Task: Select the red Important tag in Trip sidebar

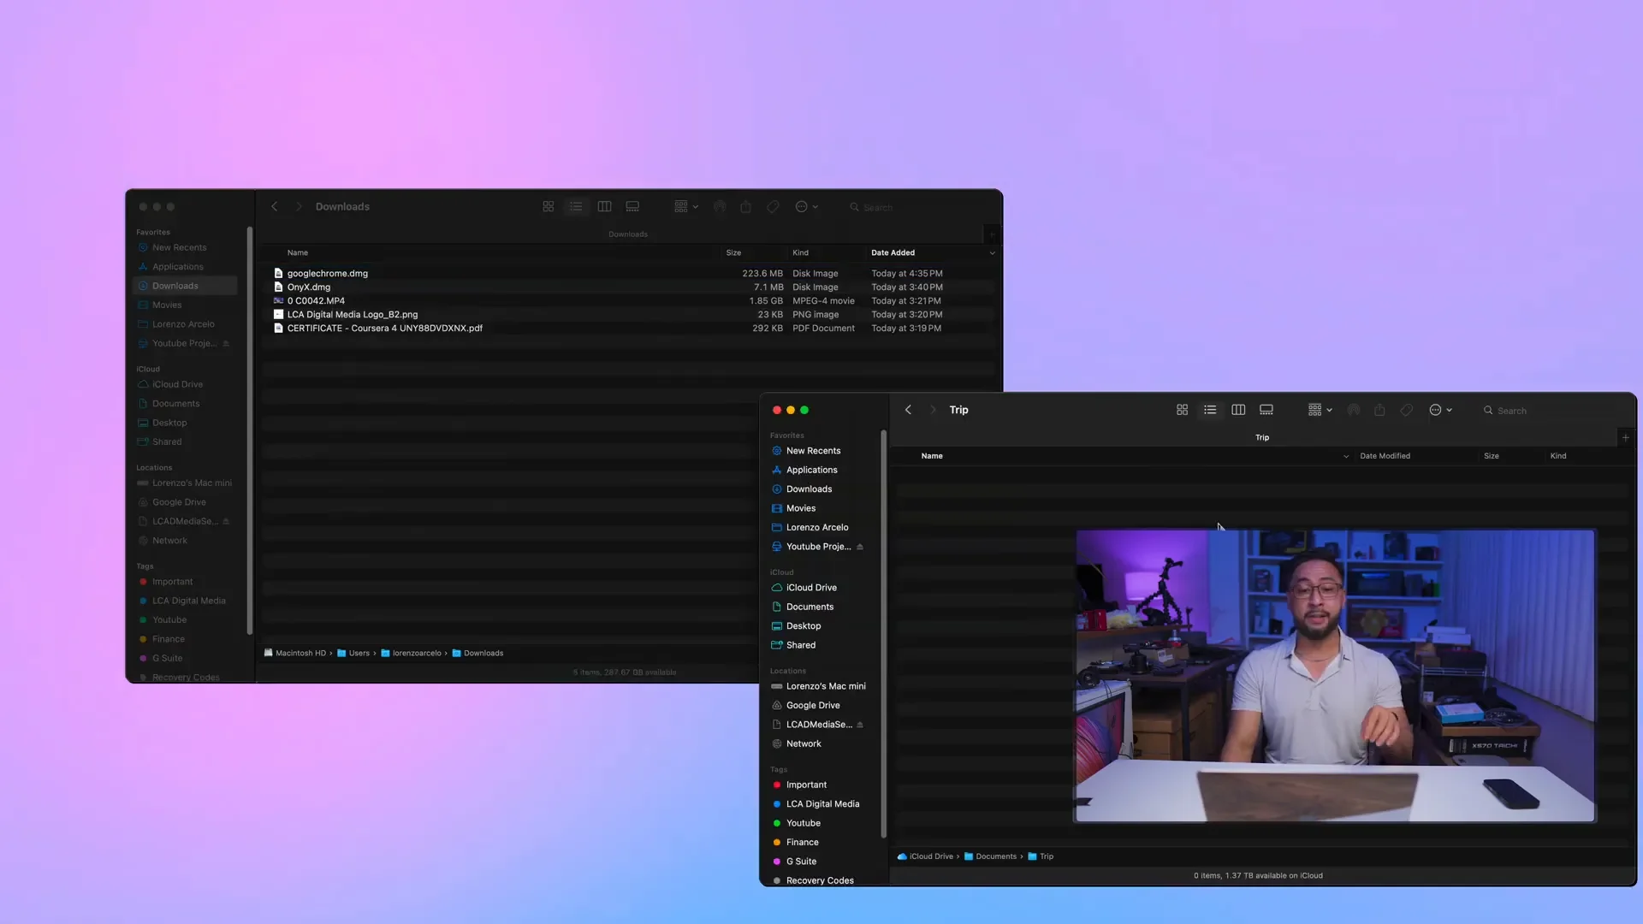Action: point(806,785)
